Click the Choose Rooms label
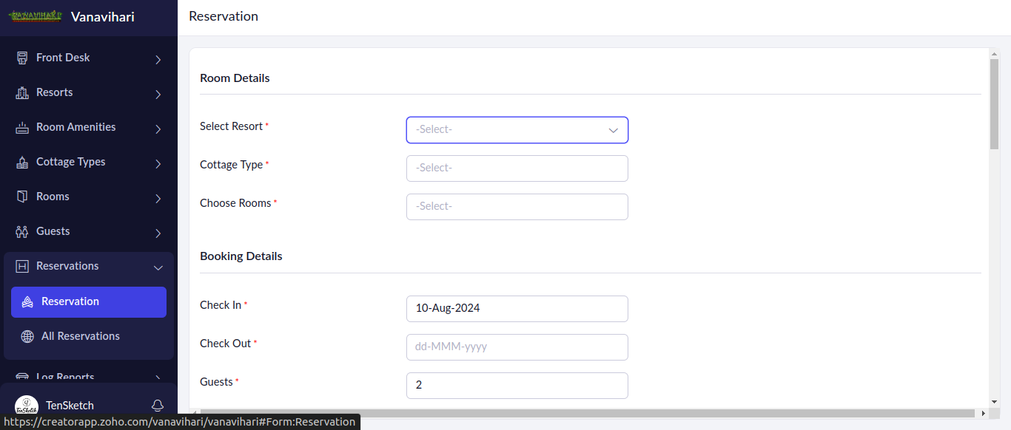Image resolution: width=1011 pixels, height=430 pixels. click(x=235, y=203)
